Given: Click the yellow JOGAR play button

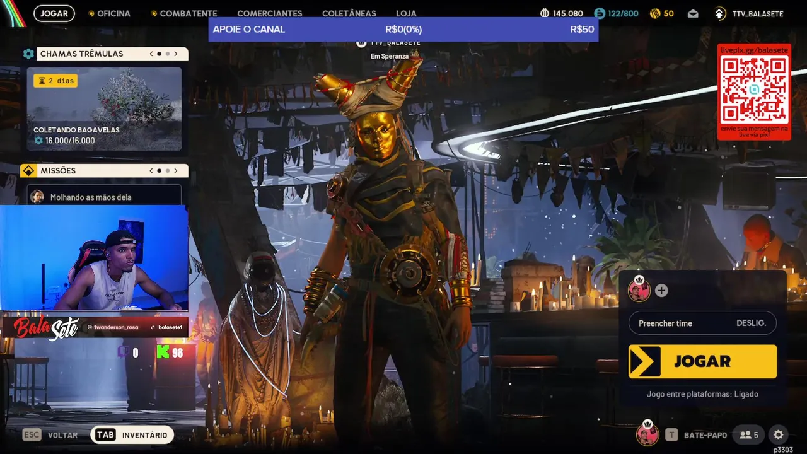Looking at the screenshot, I should coord(702,361).
